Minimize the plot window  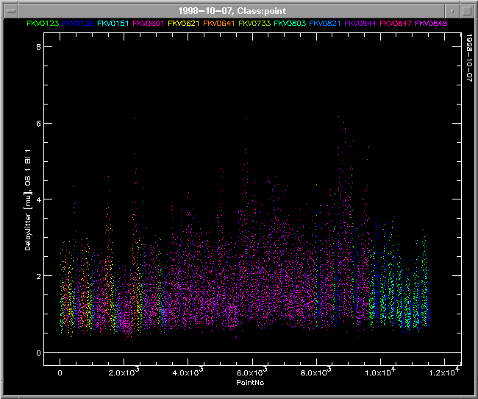pos(452,10)
